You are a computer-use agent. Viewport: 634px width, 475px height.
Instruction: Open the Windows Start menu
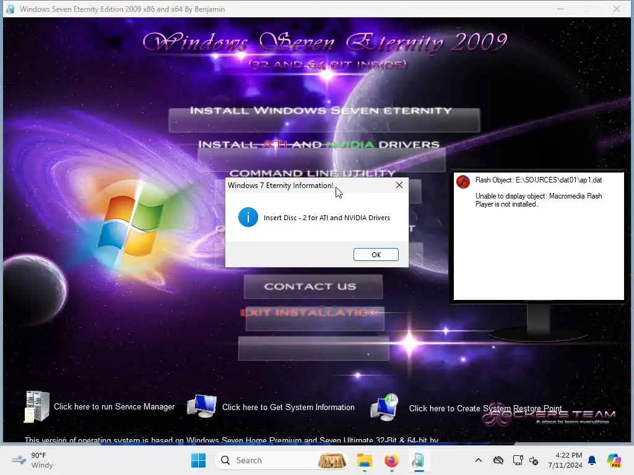(198, 460)
